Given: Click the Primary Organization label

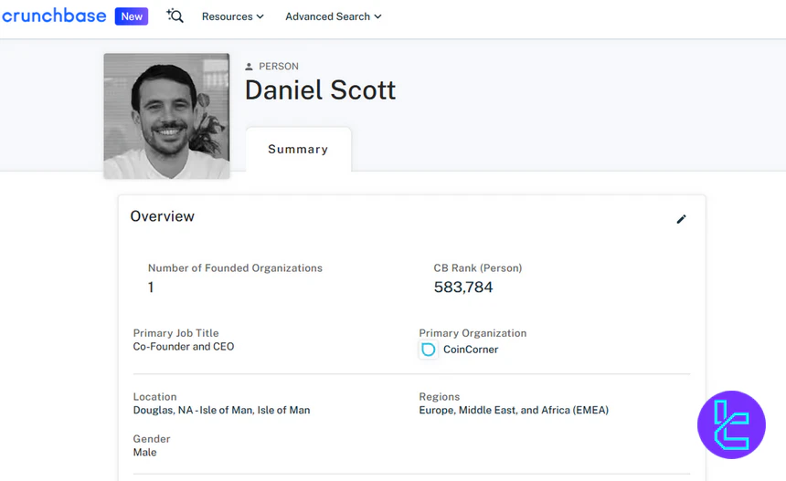Looking at the screenshot, I should pos(473,333).
